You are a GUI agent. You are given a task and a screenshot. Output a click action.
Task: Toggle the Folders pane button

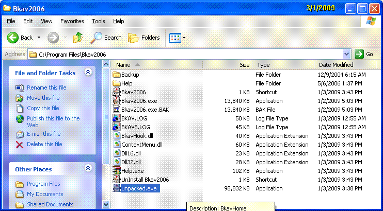pyautogui.click(x=144, y=38)
